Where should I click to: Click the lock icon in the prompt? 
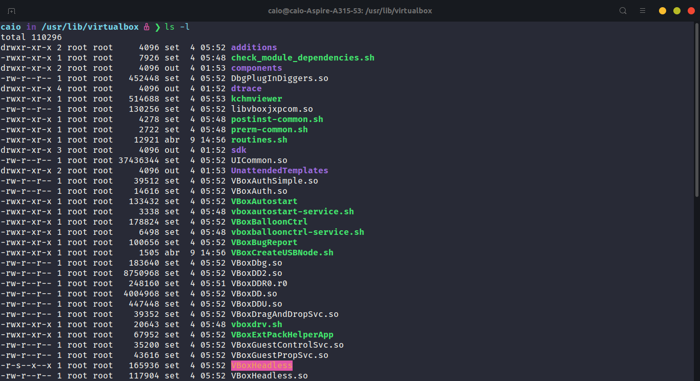click(x=147, y=27)
